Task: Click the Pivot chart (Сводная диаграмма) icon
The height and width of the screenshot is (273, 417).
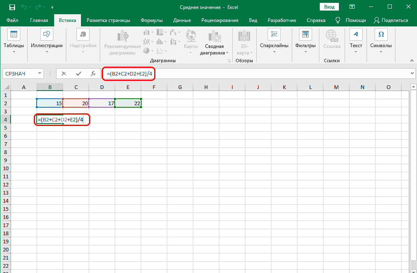Action: (x=214, y=37)
